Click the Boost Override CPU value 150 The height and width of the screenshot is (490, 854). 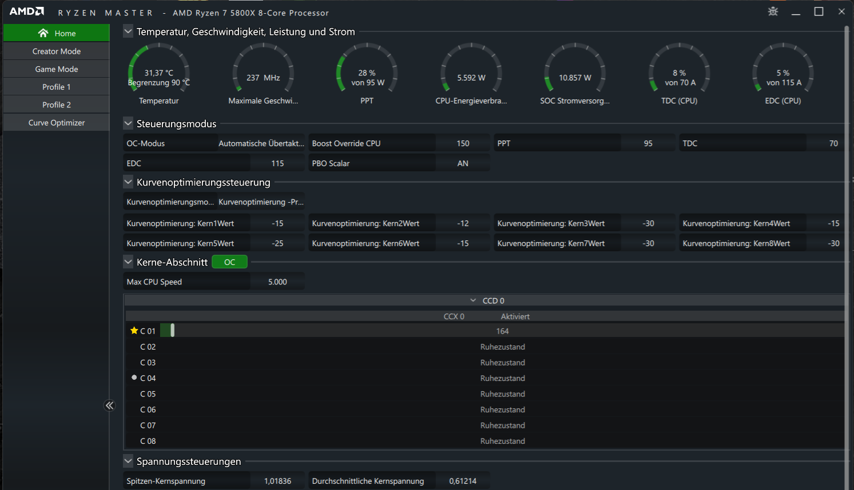(463, 143)
